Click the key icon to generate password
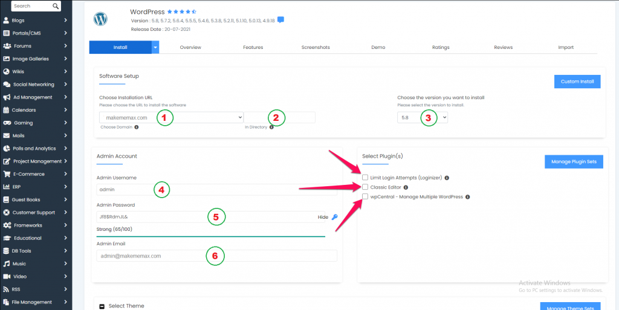This screenshot has width=619, height=310. click(334, 216)
